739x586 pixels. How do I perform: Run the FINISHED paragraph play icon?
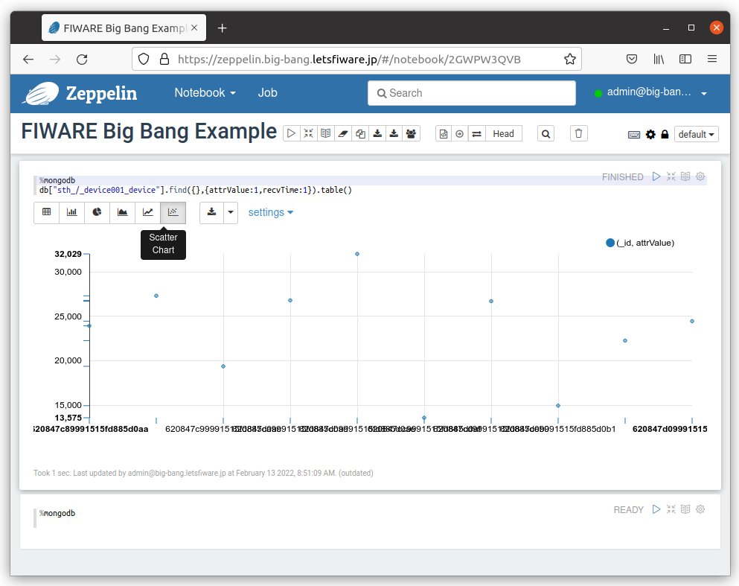point(656,176)
